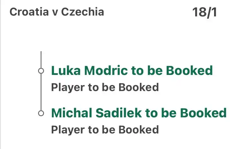Viewport: 231px width, 149px height.
Task: Click Player to be Booked under Michal Sadilek
Action: pos(105,130)
